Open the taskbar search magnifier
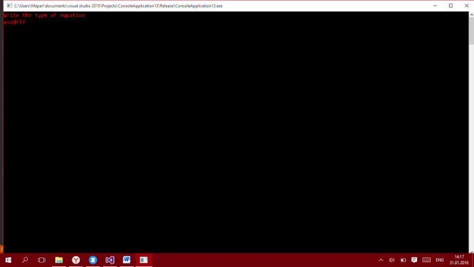 [25, 260]
